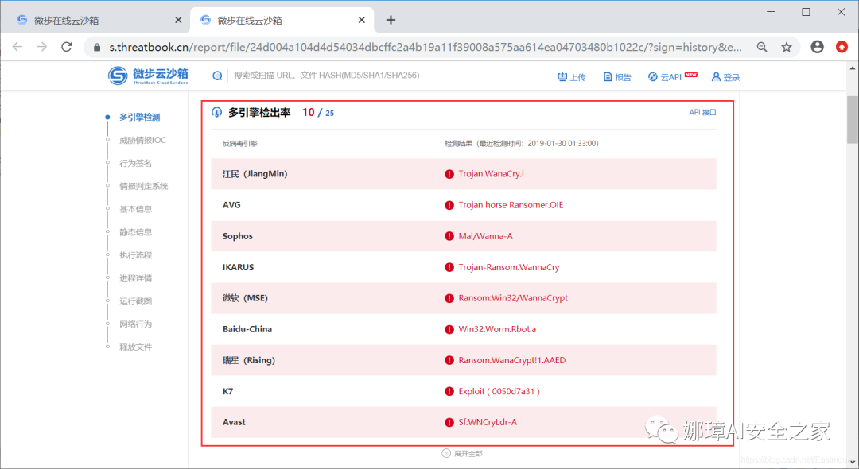Image resolution: width=859 pixels, height=469 pixels.
Task: Click the scrollbar up arrow
Action: 853,68
